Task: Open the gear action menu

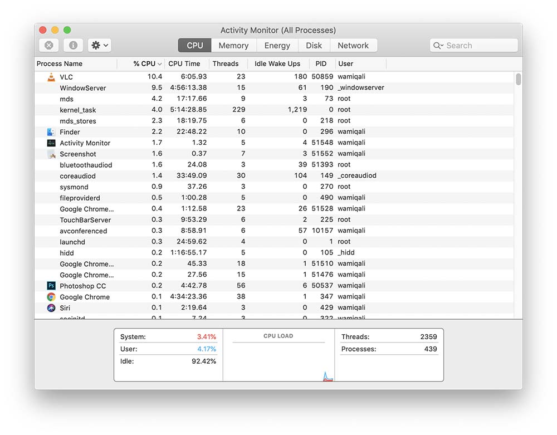Action: click(x=100, y=46)
